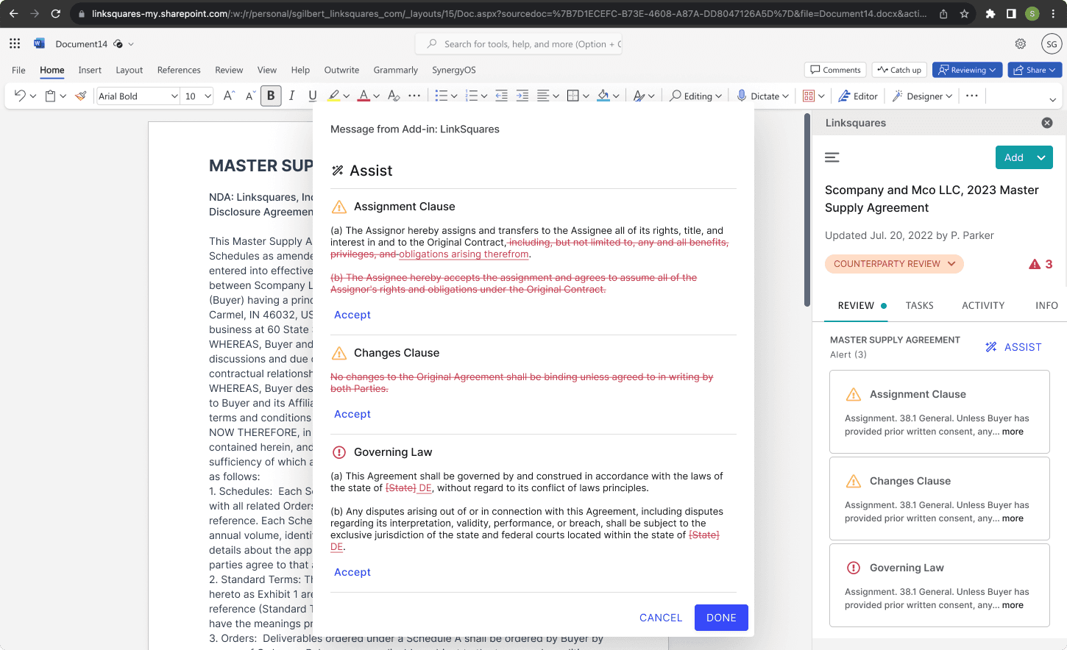This screenshot has height=650, width=1067.
Task: Open the Insert ribbon tab
Action: coord(90,70)
